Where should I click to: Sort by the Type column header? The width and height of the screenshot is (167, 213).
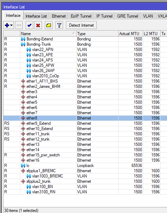(97, 34)
